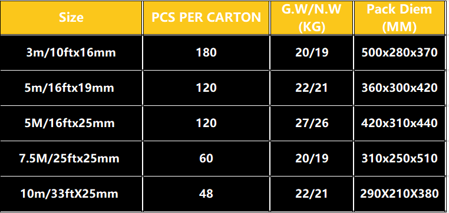Screen dimensions: 449x213
Task: Select the 420x310x440 pack dimension cell
Action: pos(399,123)
